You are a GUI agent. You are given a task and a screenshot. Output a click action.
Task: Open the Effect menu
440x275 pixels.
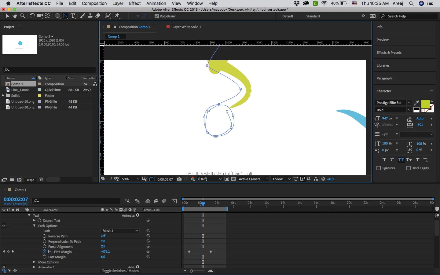click(135, 3)
